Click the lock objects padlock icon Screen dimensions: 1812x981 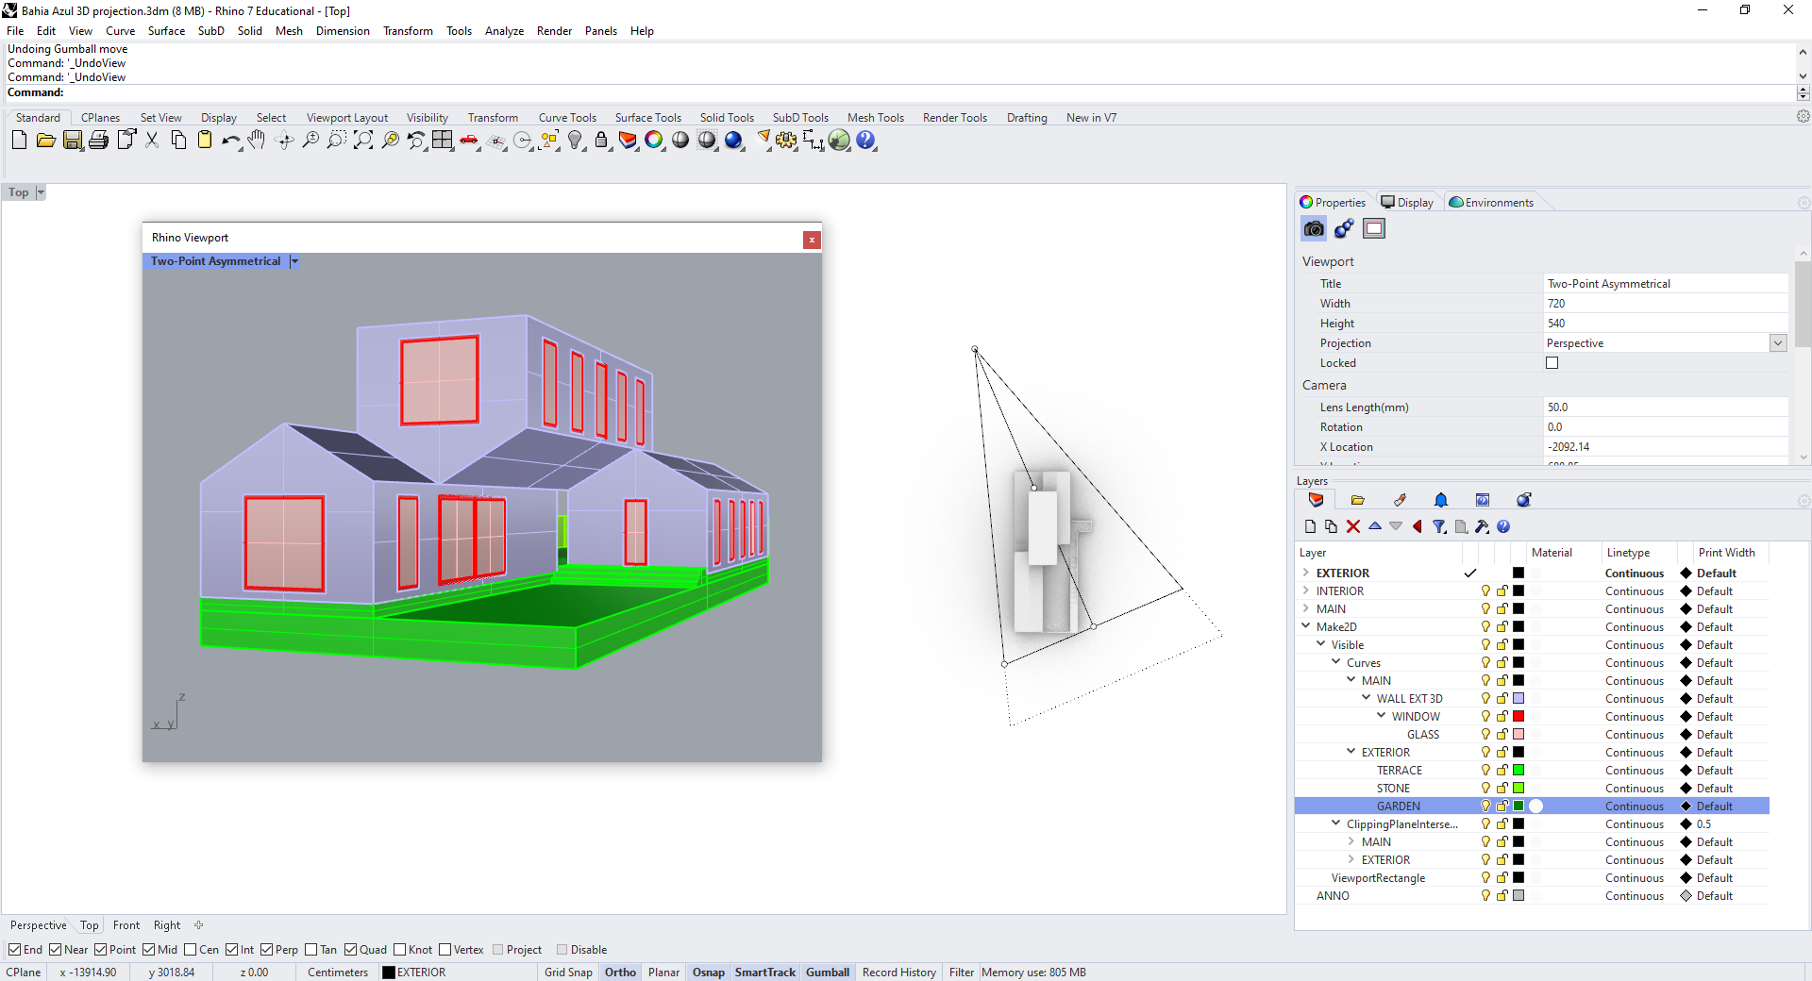tap(601, 141)
